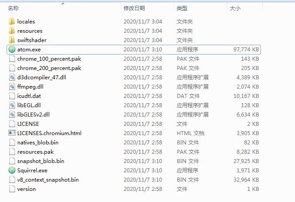Click the locales folder icon

(12, 21)
